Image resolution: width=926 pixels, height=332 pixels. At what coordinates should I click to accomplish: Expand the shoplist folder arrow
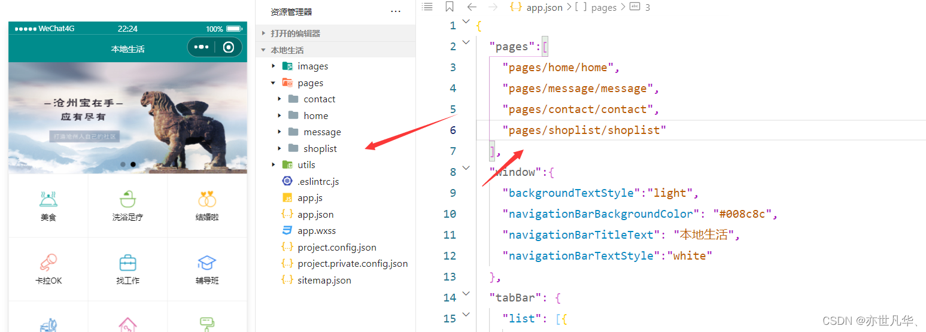[280, 148]
